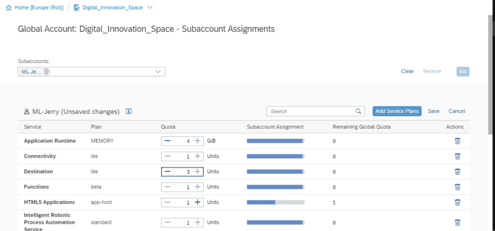The width and height of the screenshot is (495, 231).
Task: Click the search magnifier icon
Action: click(358, 111)
